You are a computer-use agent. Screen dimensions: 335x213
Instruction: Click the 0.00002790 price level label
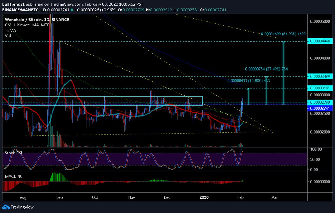click(320, 103)
